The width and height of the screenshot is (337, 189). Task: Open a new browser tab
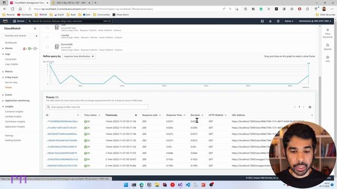coord(95,3)
